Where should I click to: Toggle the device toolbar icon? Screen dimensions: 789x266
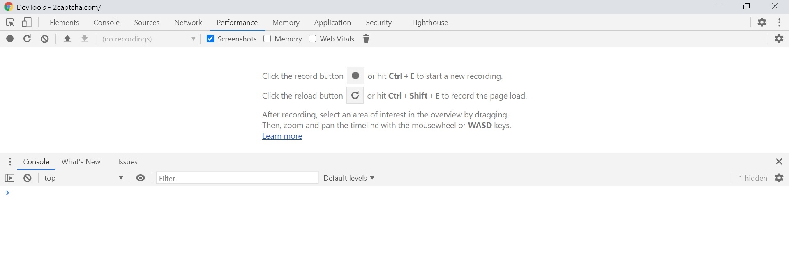(x=27, y=23)
